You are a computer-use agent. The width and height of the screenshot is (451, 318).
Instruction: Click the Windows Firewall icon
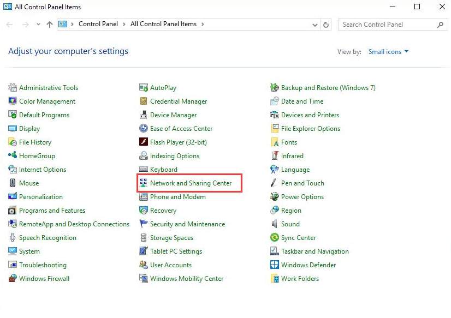click(13, 278)
